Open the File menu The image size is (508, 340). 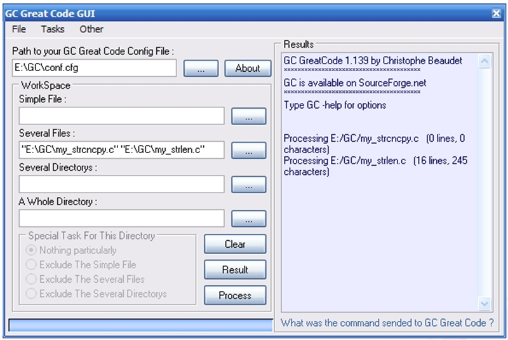click(19, 29)
